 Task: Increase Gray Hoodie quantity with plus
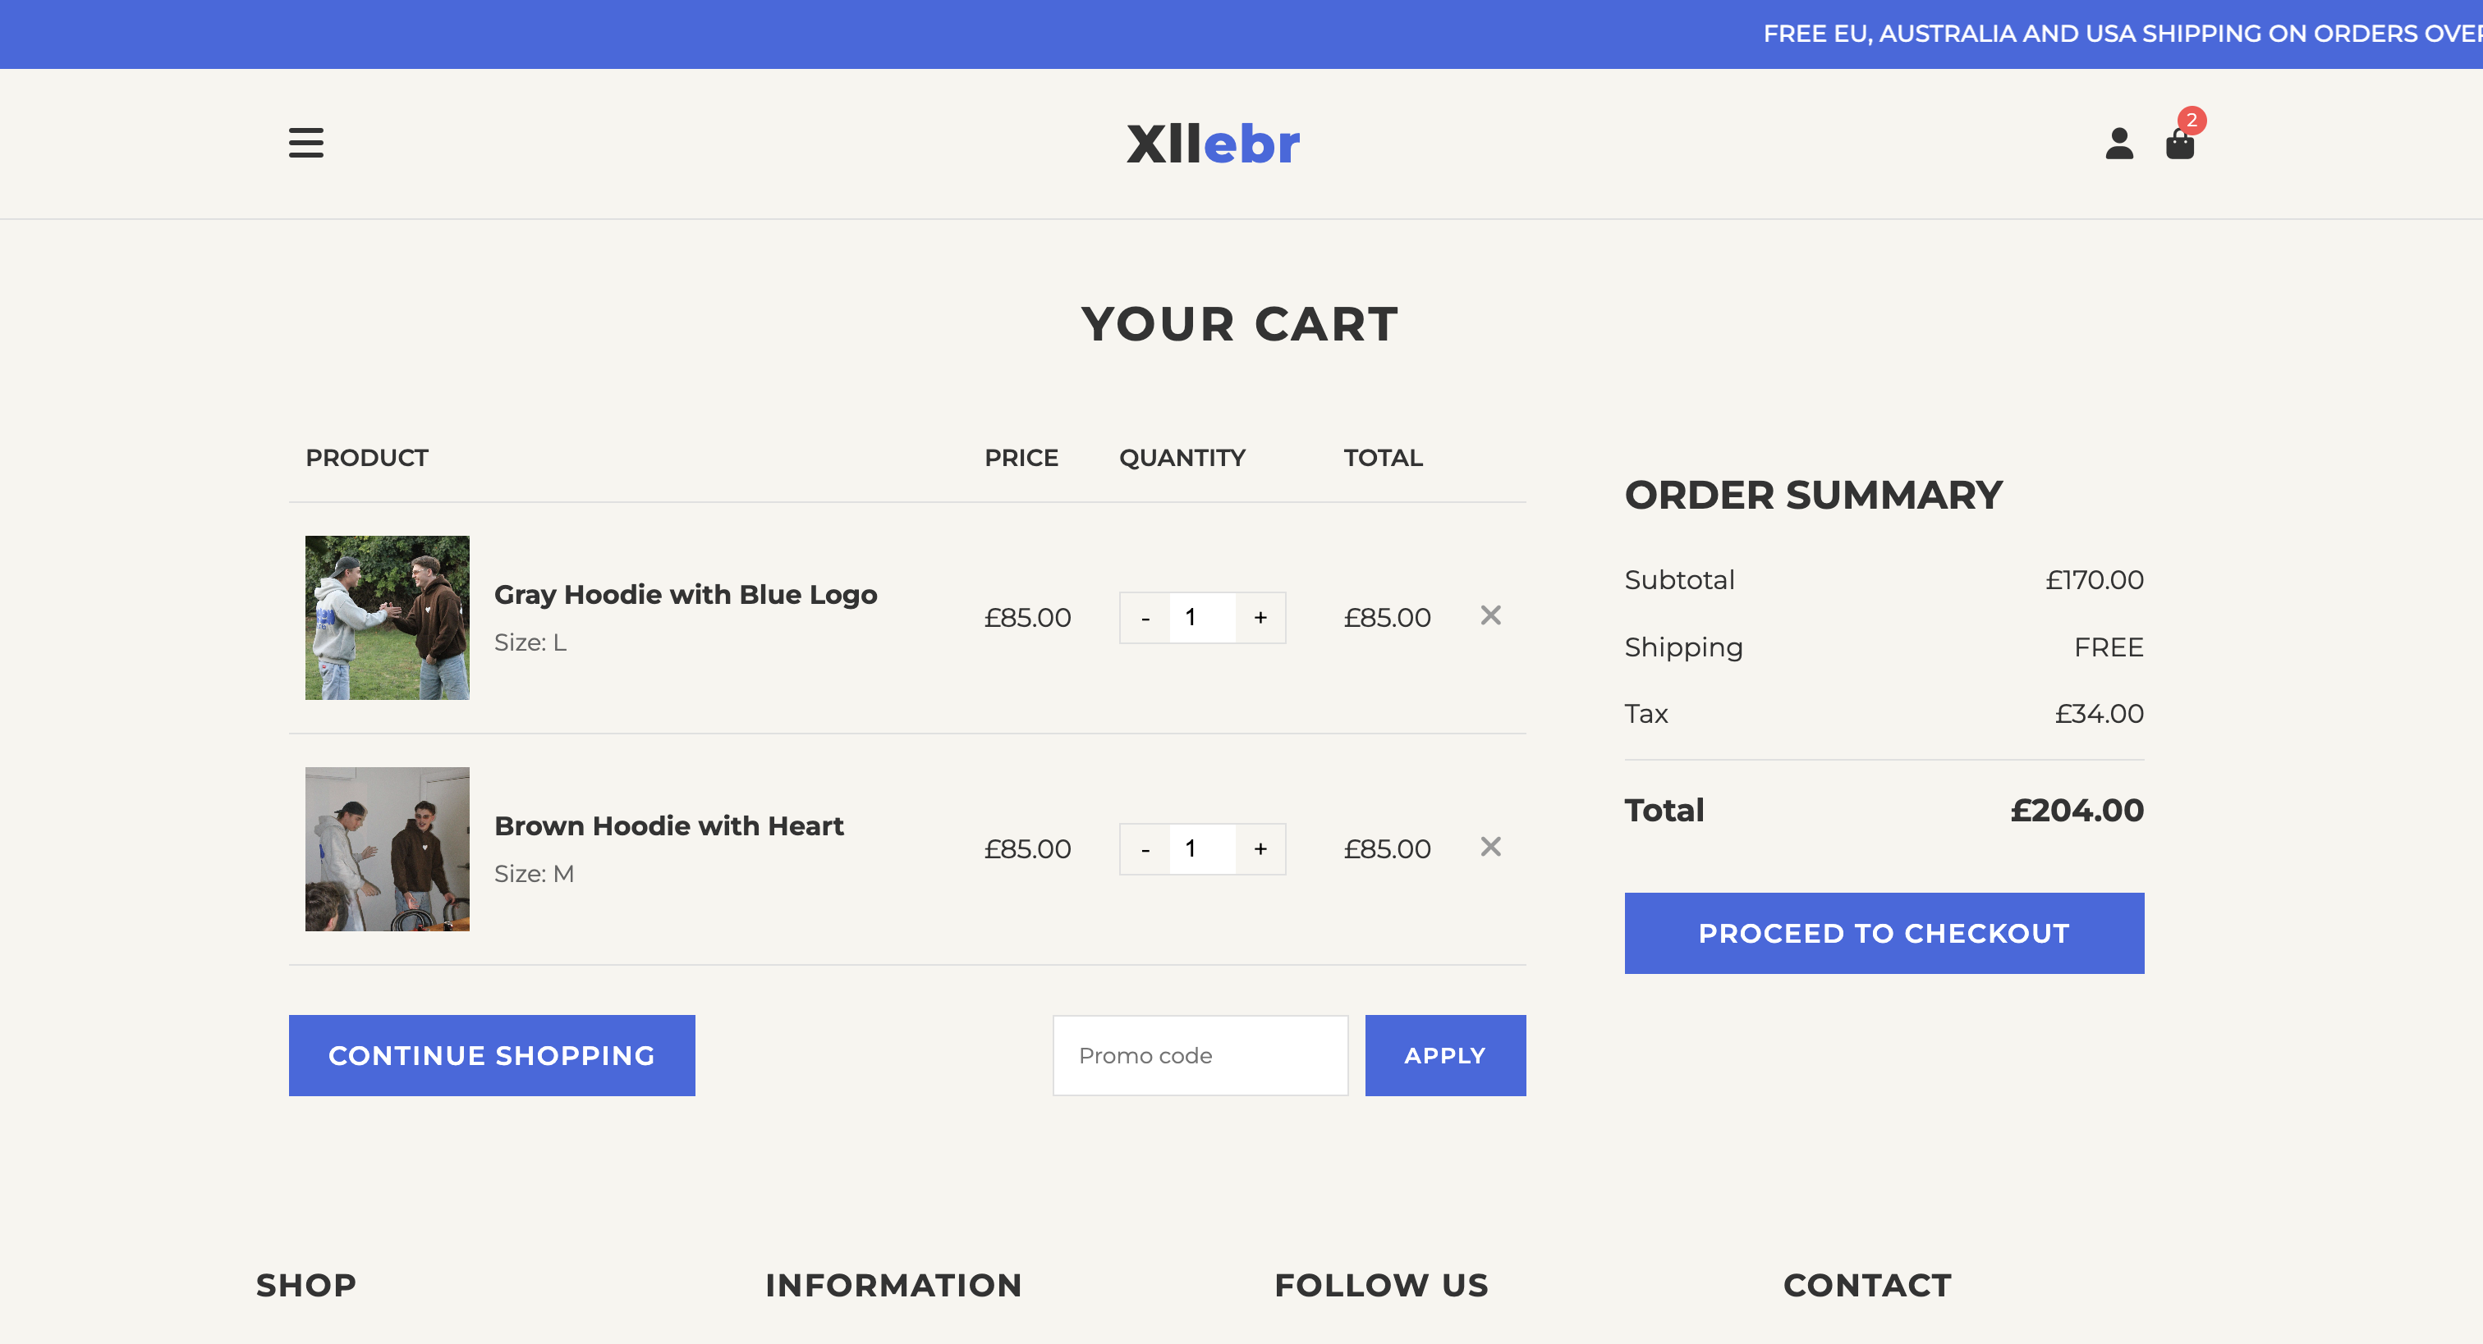point(1260,619)
